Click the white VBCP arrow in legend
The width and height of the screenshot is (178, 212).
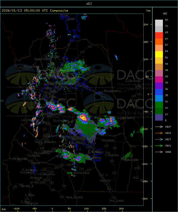pos(159,127)
